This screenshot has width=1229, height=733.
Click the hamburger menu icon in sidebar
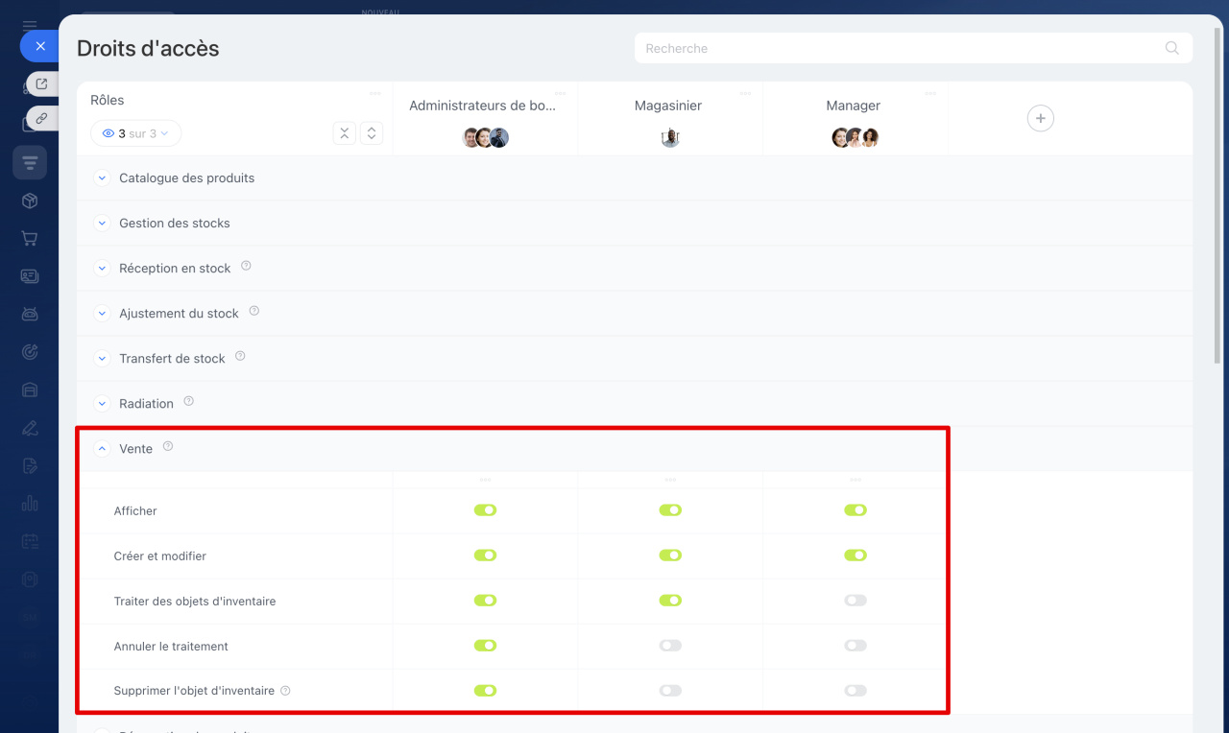point(30,26)
